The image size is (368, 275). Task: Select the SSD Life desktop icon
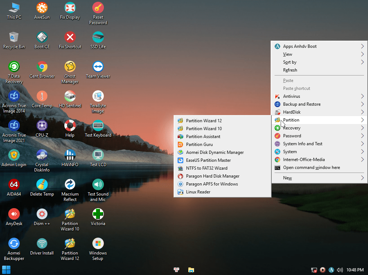(x=98, y=40)
